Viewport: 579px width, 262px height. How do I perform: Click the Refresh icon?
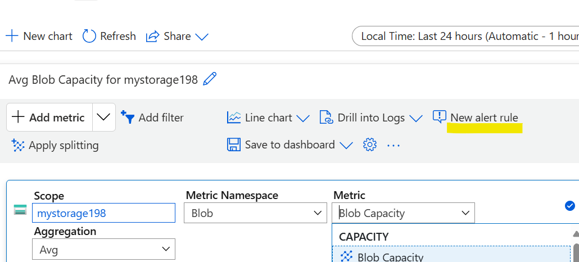[x=89, y=37]
